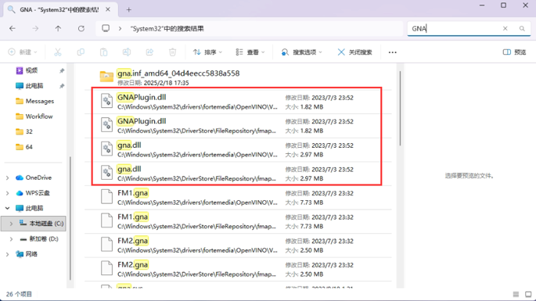
Task: Select 网络 (Network) in navigation pane
Action: click(x=31, y=254)
